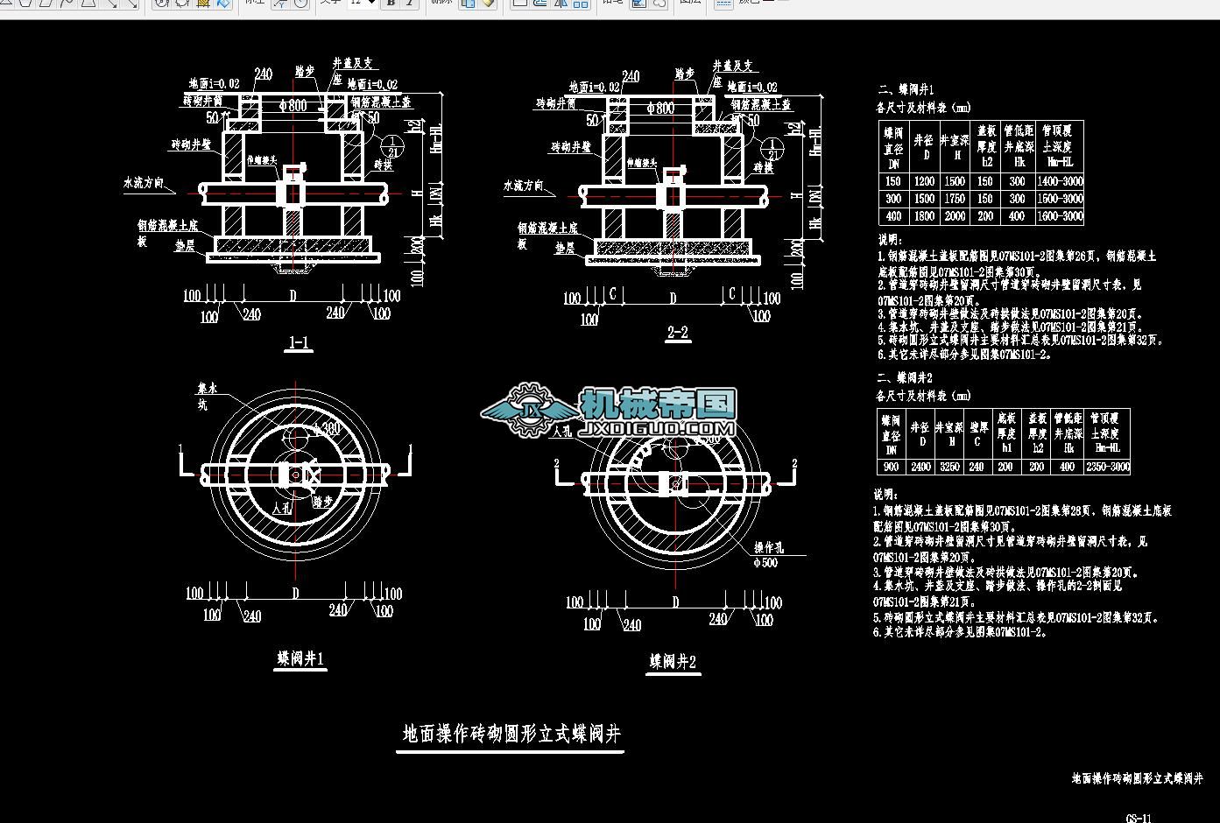Select the heading 二、蝶阀井1
The height and width of the screenshot is (823, 1220).
pos(906,90)
